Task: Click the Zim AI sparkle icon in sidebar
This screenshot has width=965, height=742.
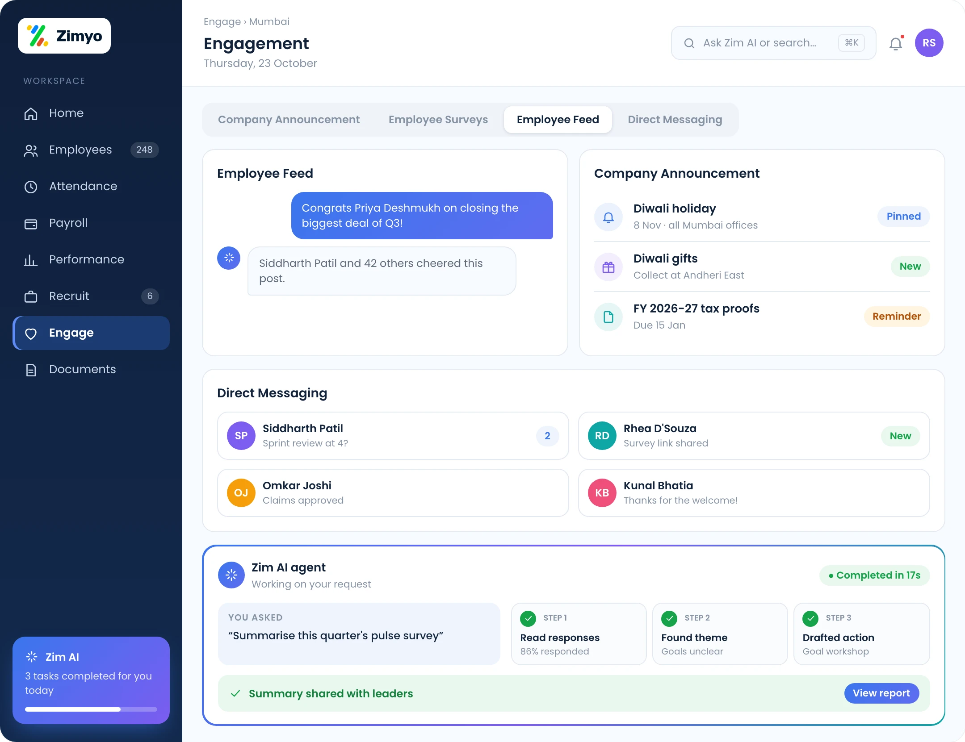Action: 32,657
